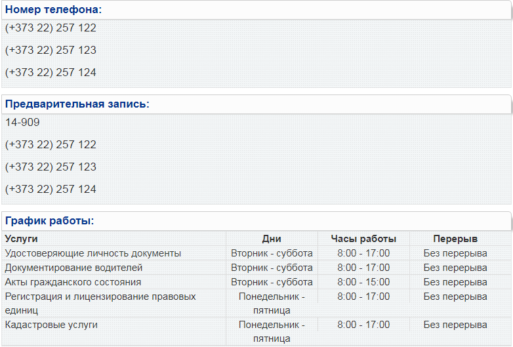Viewport: 513px width, 347px height.
Task: Select 'Акты гражданского состояния' service row
Action: tap(256, 282)
